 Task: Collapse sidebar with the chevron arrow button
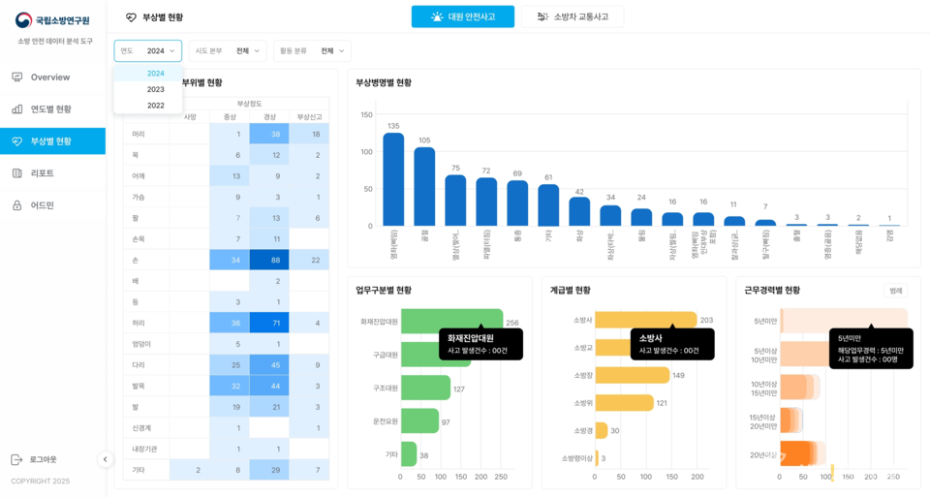(x=106, y=459)
